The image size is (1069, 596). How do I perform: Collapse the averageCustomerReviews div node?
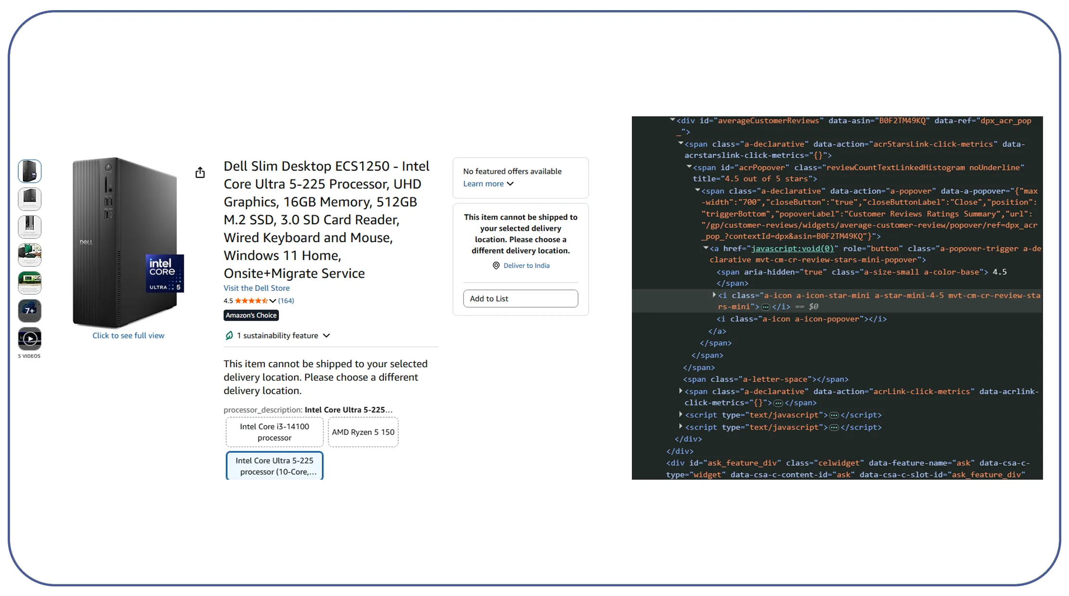tap(673, 120)
